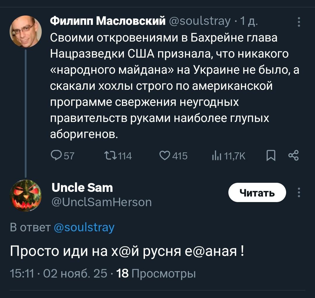The height and width of the screenshot is (298, 315).
Task: Open the Uncle Sam display name
Action: [x=82, y=187]
